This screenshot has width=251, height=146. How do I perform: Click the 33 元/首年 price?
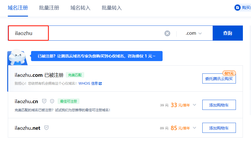pos(180,105)
